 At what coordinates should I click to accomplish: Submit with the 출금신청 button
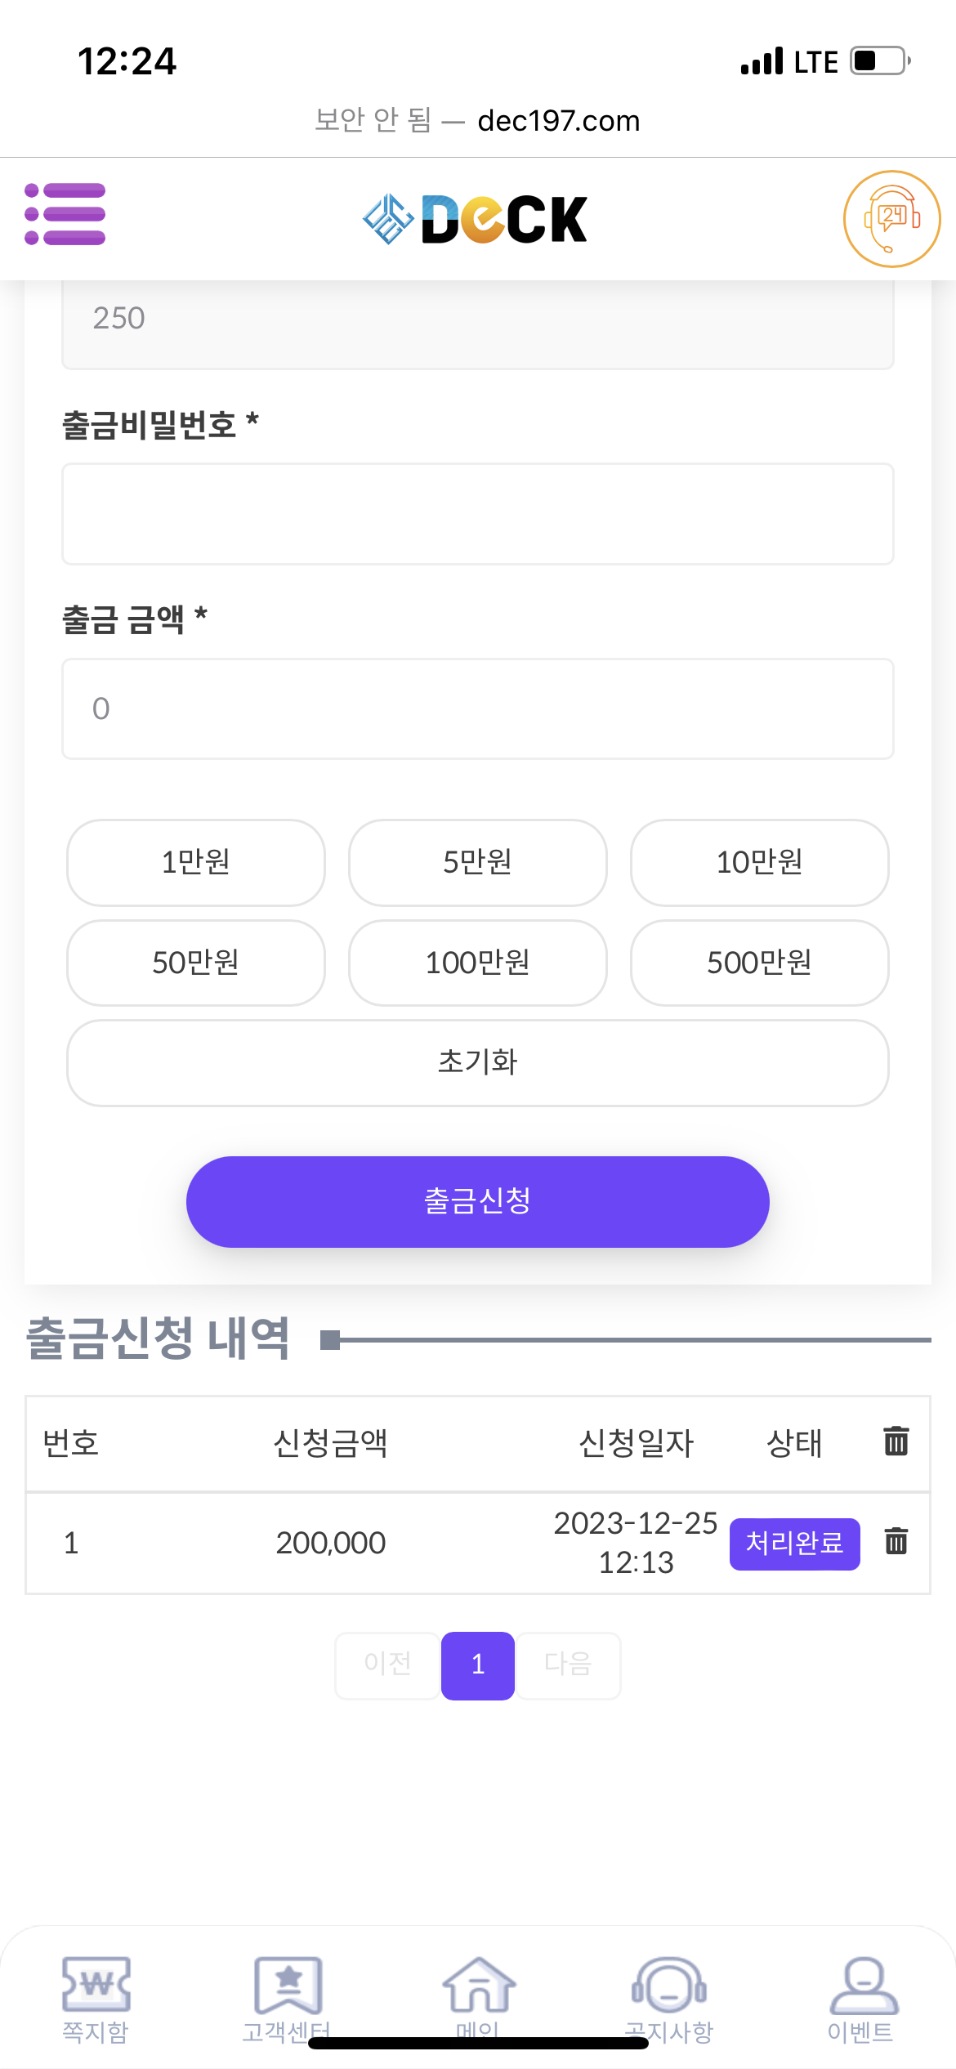[478, 1201]
